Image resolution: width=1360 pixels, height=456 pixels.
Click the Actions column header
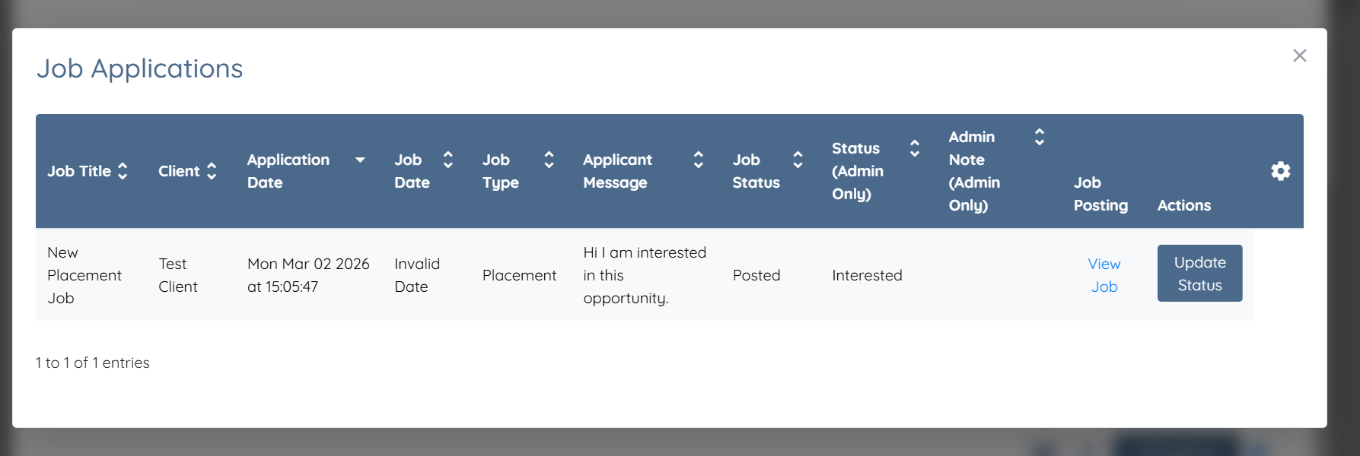[1184, 205]
